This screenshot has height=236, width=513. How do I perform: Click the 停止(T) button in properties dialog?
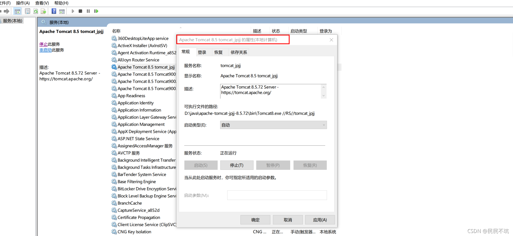[x=237, y=165]
